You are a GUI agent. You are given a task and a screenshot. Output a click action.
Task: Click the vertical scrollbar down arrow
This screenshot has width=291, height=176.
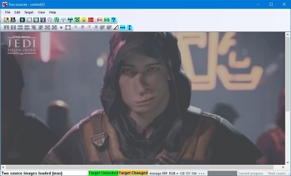point(288,162)
